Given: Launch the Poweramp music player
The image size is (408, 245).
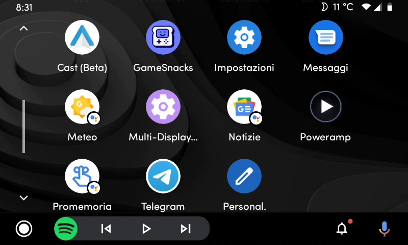Looking at the screenshot, I should (x=325, y=107).
